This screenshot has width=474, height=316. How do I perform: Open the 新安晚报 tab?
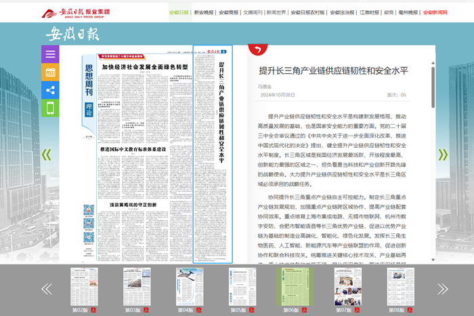[x=203, y=12]
